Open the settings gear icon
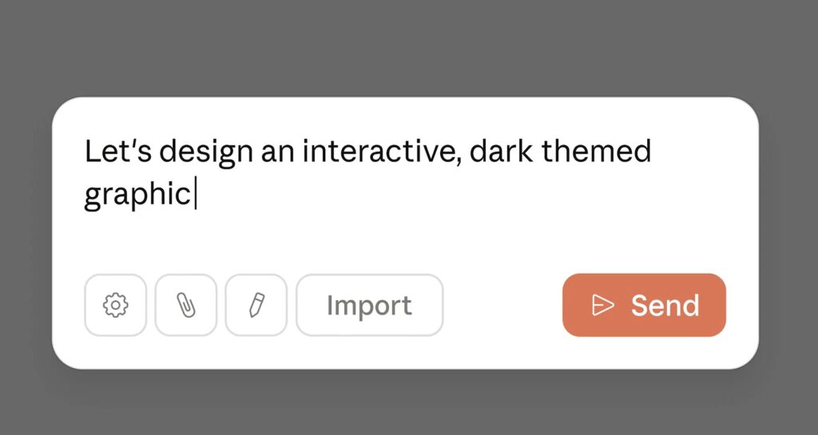Viewport: 818px width, 435px height. (x=116, y=305)
